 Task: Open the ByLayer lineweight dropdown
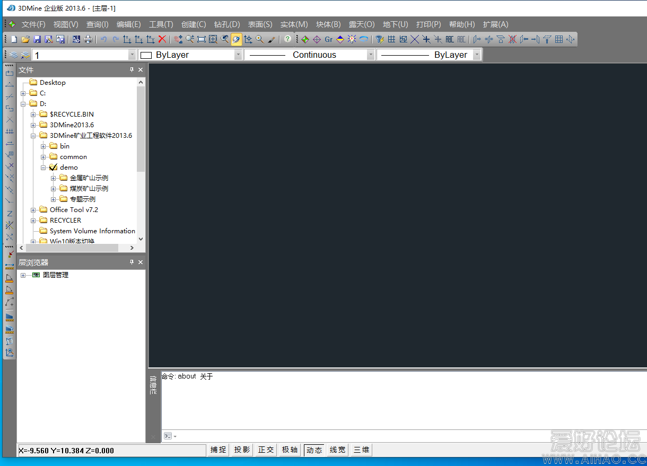477,55
